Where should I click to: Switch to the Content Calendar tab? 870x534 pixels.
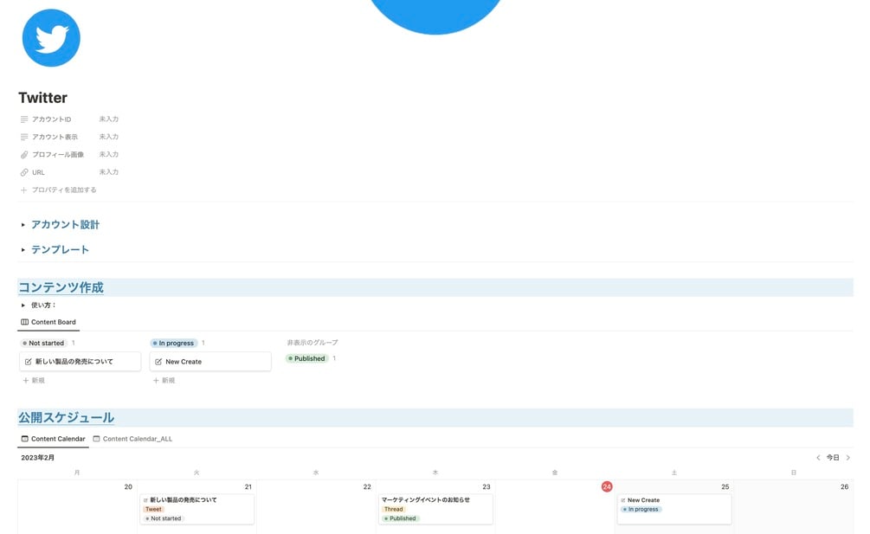(54, 439)
